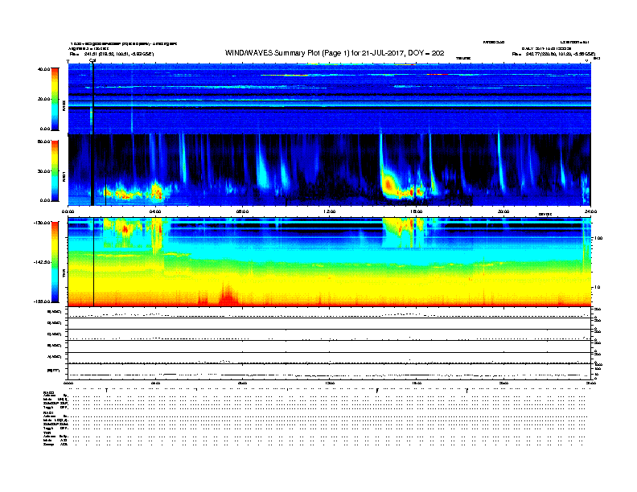Click the 20:00 tick label under RAD1 panel
Viewport: 637px width, 492px height.
click(x=503, y=211)
